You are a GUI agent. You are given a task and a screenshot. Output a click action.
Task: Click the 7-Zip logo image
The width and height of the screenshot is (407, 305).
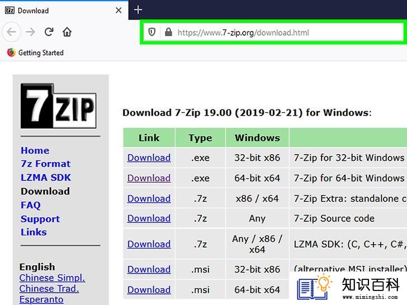58,106
